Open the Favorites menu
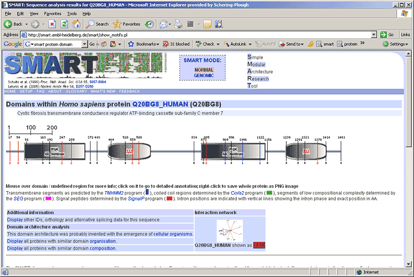414x277 pixels. click(x=52, y=14)
